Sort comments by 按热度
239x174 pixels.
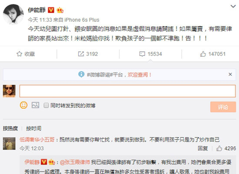point(10,128)
